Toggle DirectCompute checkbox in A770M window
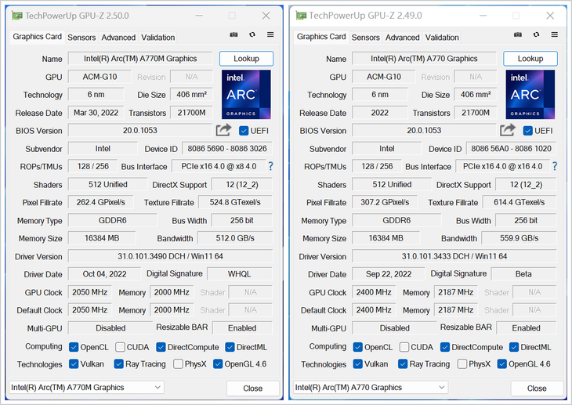572x405 pixels. 161,347
